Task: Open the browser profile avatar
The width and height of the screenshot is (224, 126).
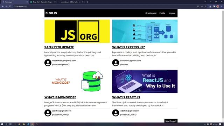Action: coord(218,6)
